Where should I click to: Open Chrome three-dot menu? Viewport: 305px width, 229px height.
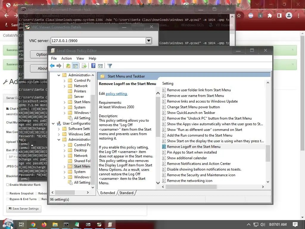[x=298, y=16]
